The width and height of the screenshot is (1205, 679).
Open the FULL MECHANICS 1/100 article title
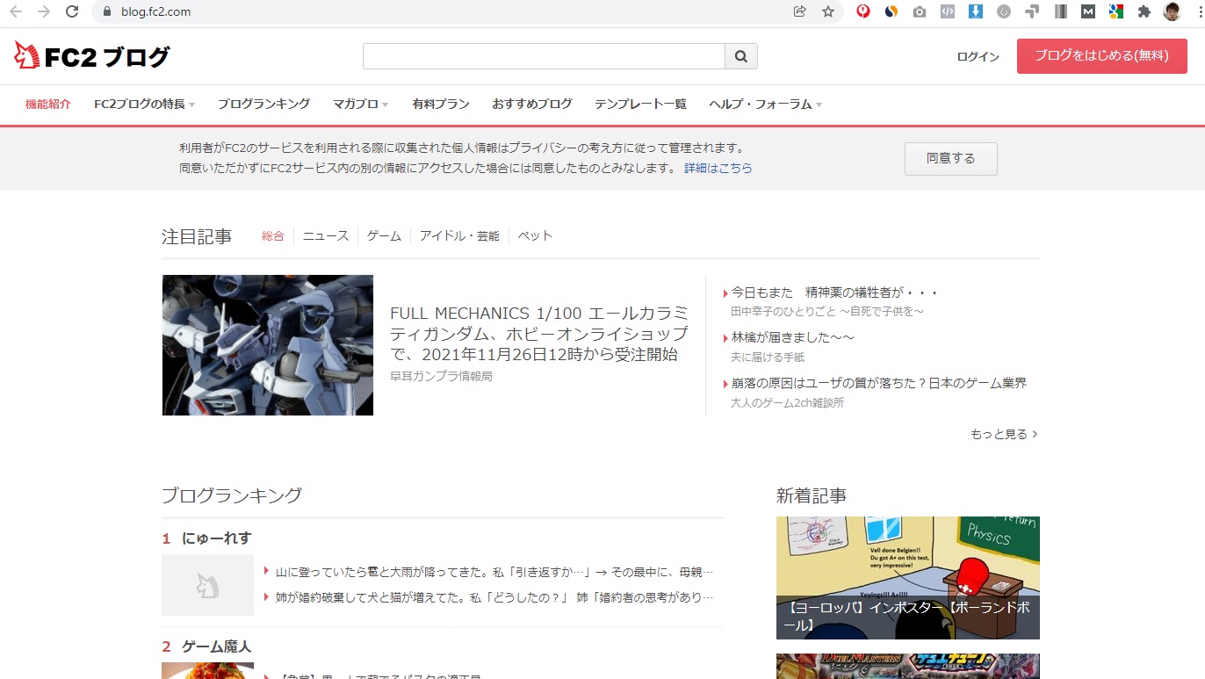(x=538, y=334)
